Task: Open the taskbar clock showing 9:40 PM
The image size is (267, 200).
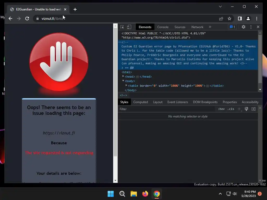Action: coord(248,194)
